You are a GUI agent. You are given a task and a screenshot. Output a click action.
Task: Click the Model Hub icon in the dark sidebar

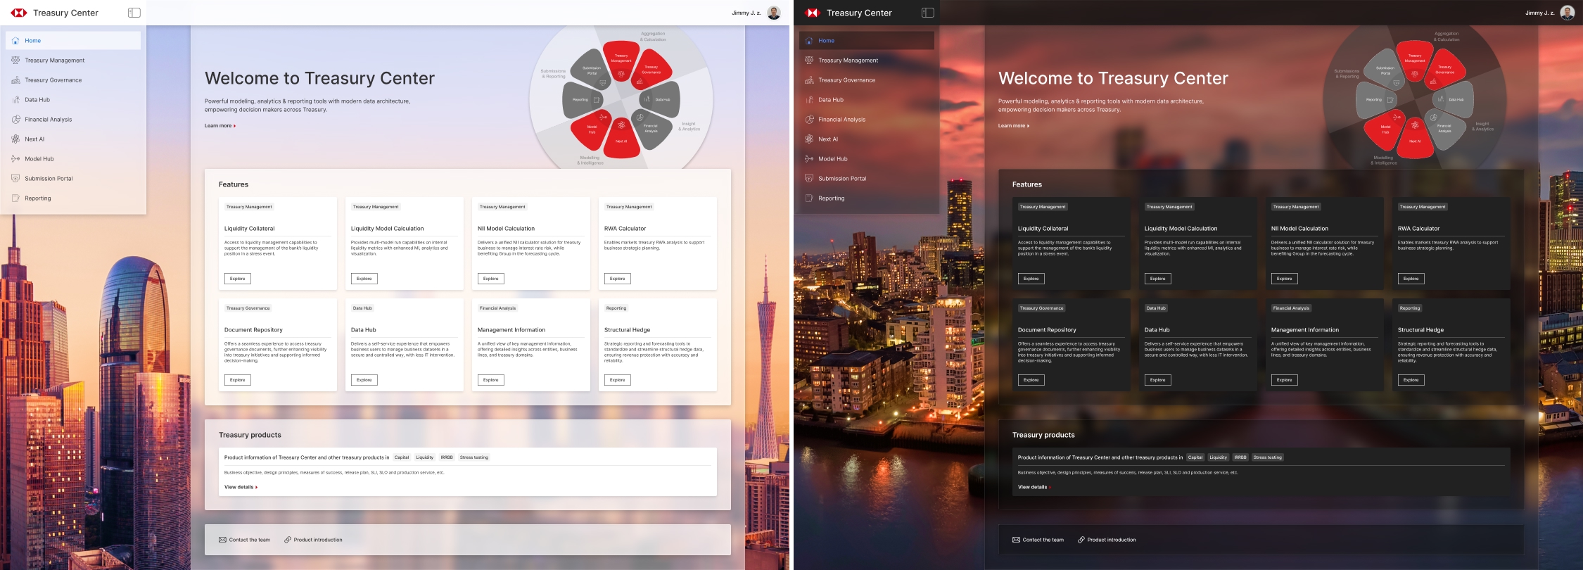(x=809, y=159)
